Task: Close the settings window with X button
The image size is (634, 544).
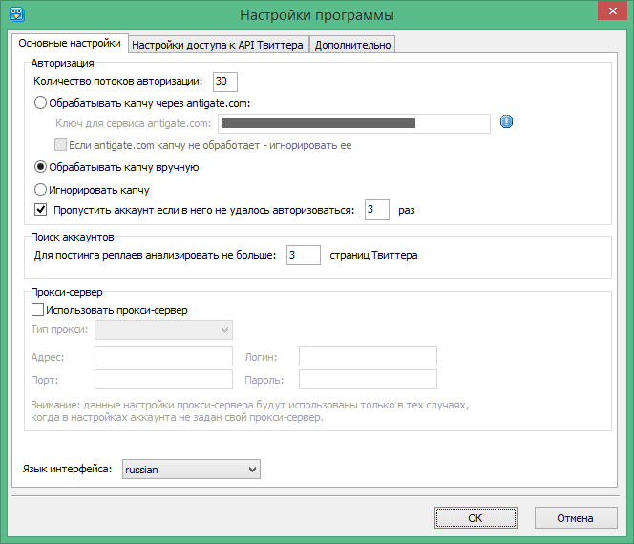Action: click(605, 11)
